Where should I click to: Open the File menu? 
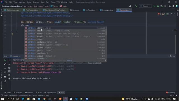point(6,2)
